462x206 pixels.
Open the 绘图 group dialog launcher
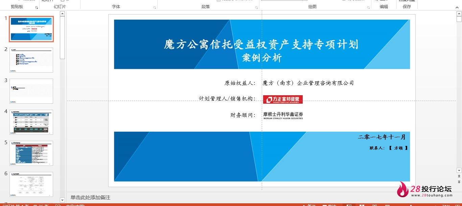tap(368, 7)
